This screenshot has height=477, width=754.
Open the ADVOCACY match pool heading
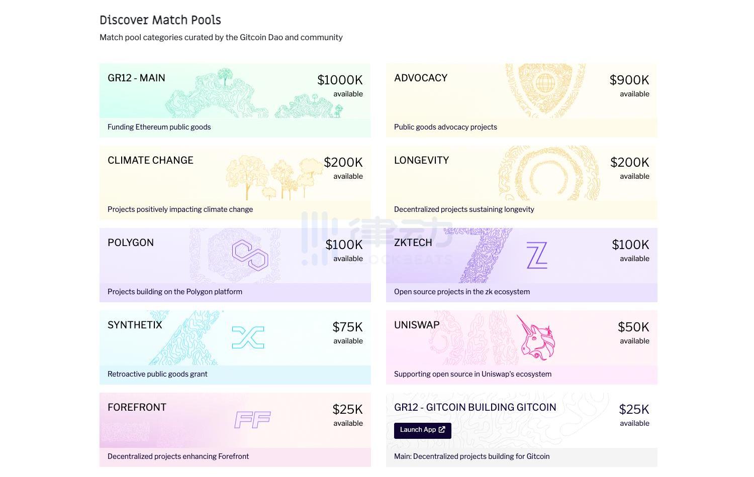tap(420, 78)
